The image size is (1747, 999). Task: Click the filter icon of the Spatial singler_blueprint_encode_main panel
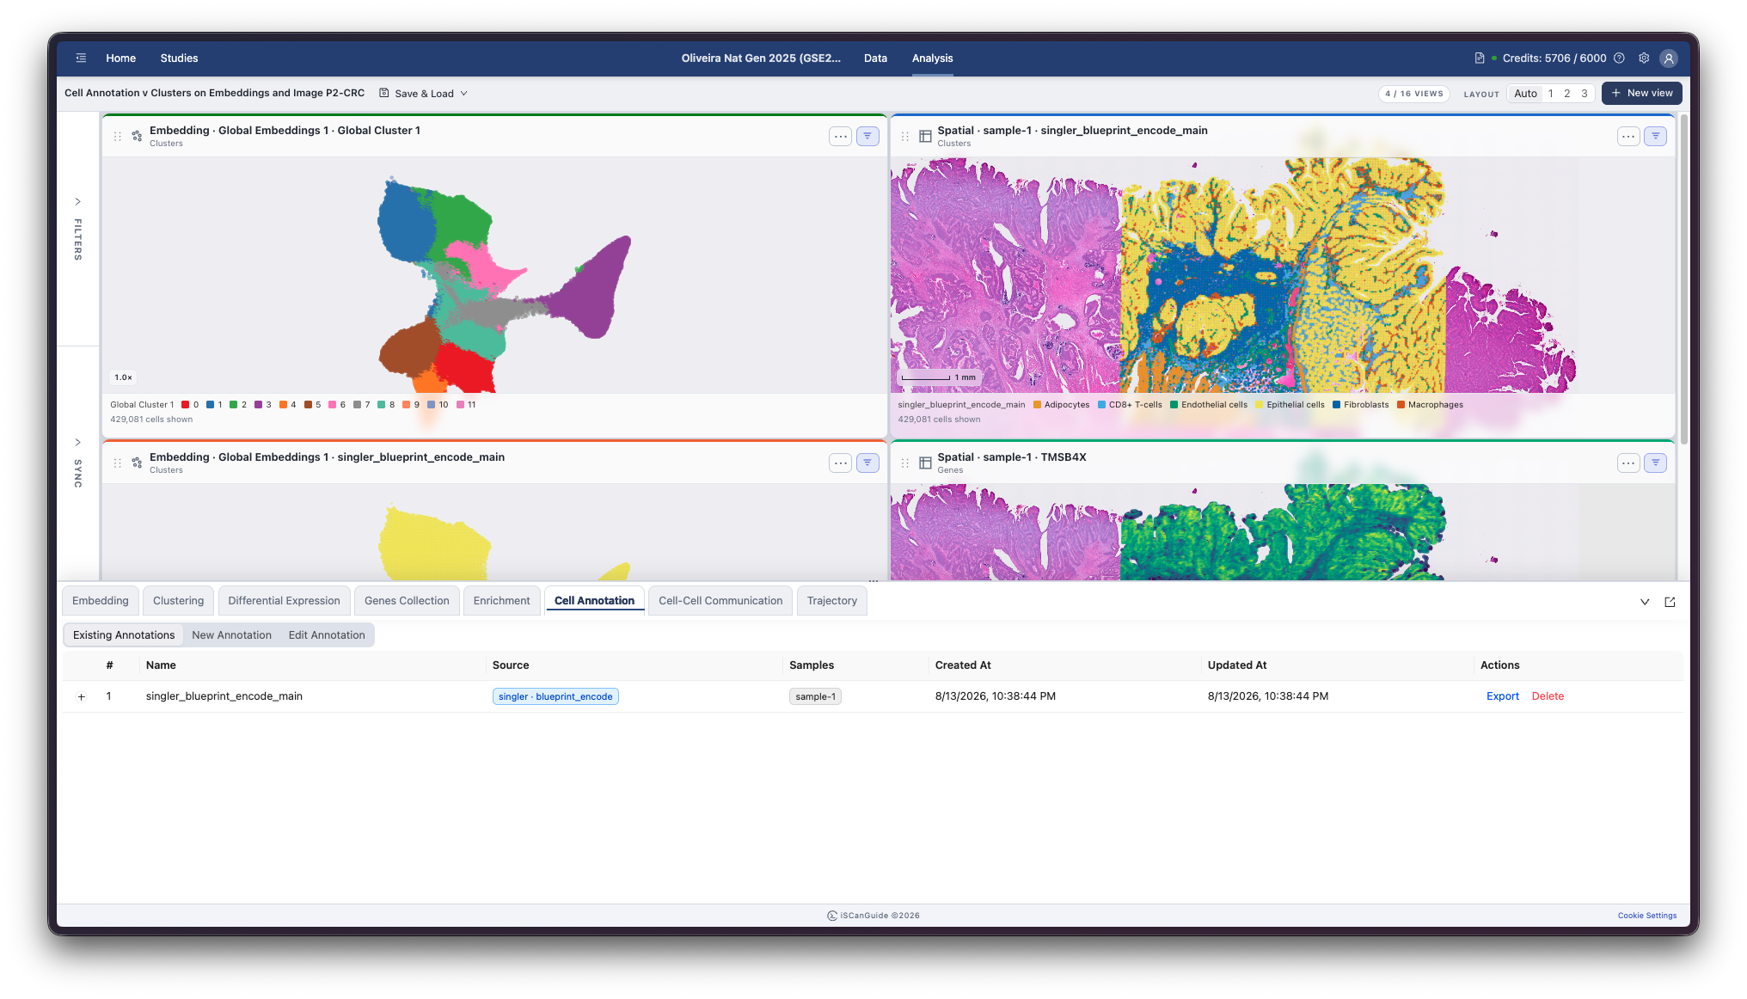(1656, 136)
